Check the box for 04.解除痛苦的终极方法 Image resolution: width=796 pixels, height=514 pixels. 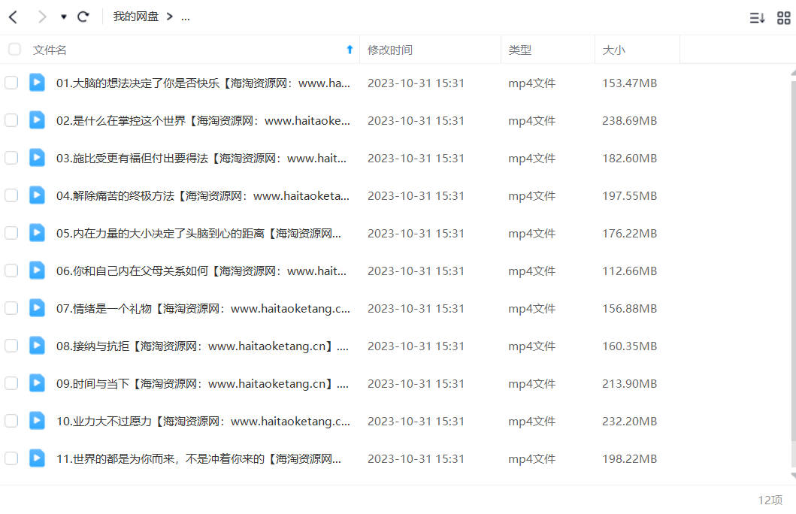click(11, 195)
